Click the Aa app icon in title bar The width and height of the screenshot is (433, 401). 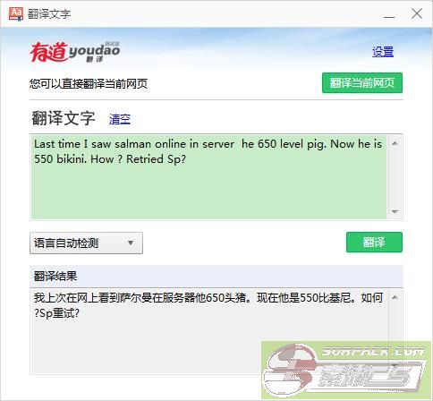click(16, 14)
